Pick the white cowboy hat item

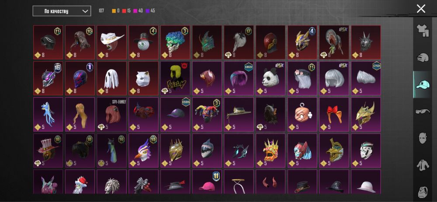(x=111, y=42)
